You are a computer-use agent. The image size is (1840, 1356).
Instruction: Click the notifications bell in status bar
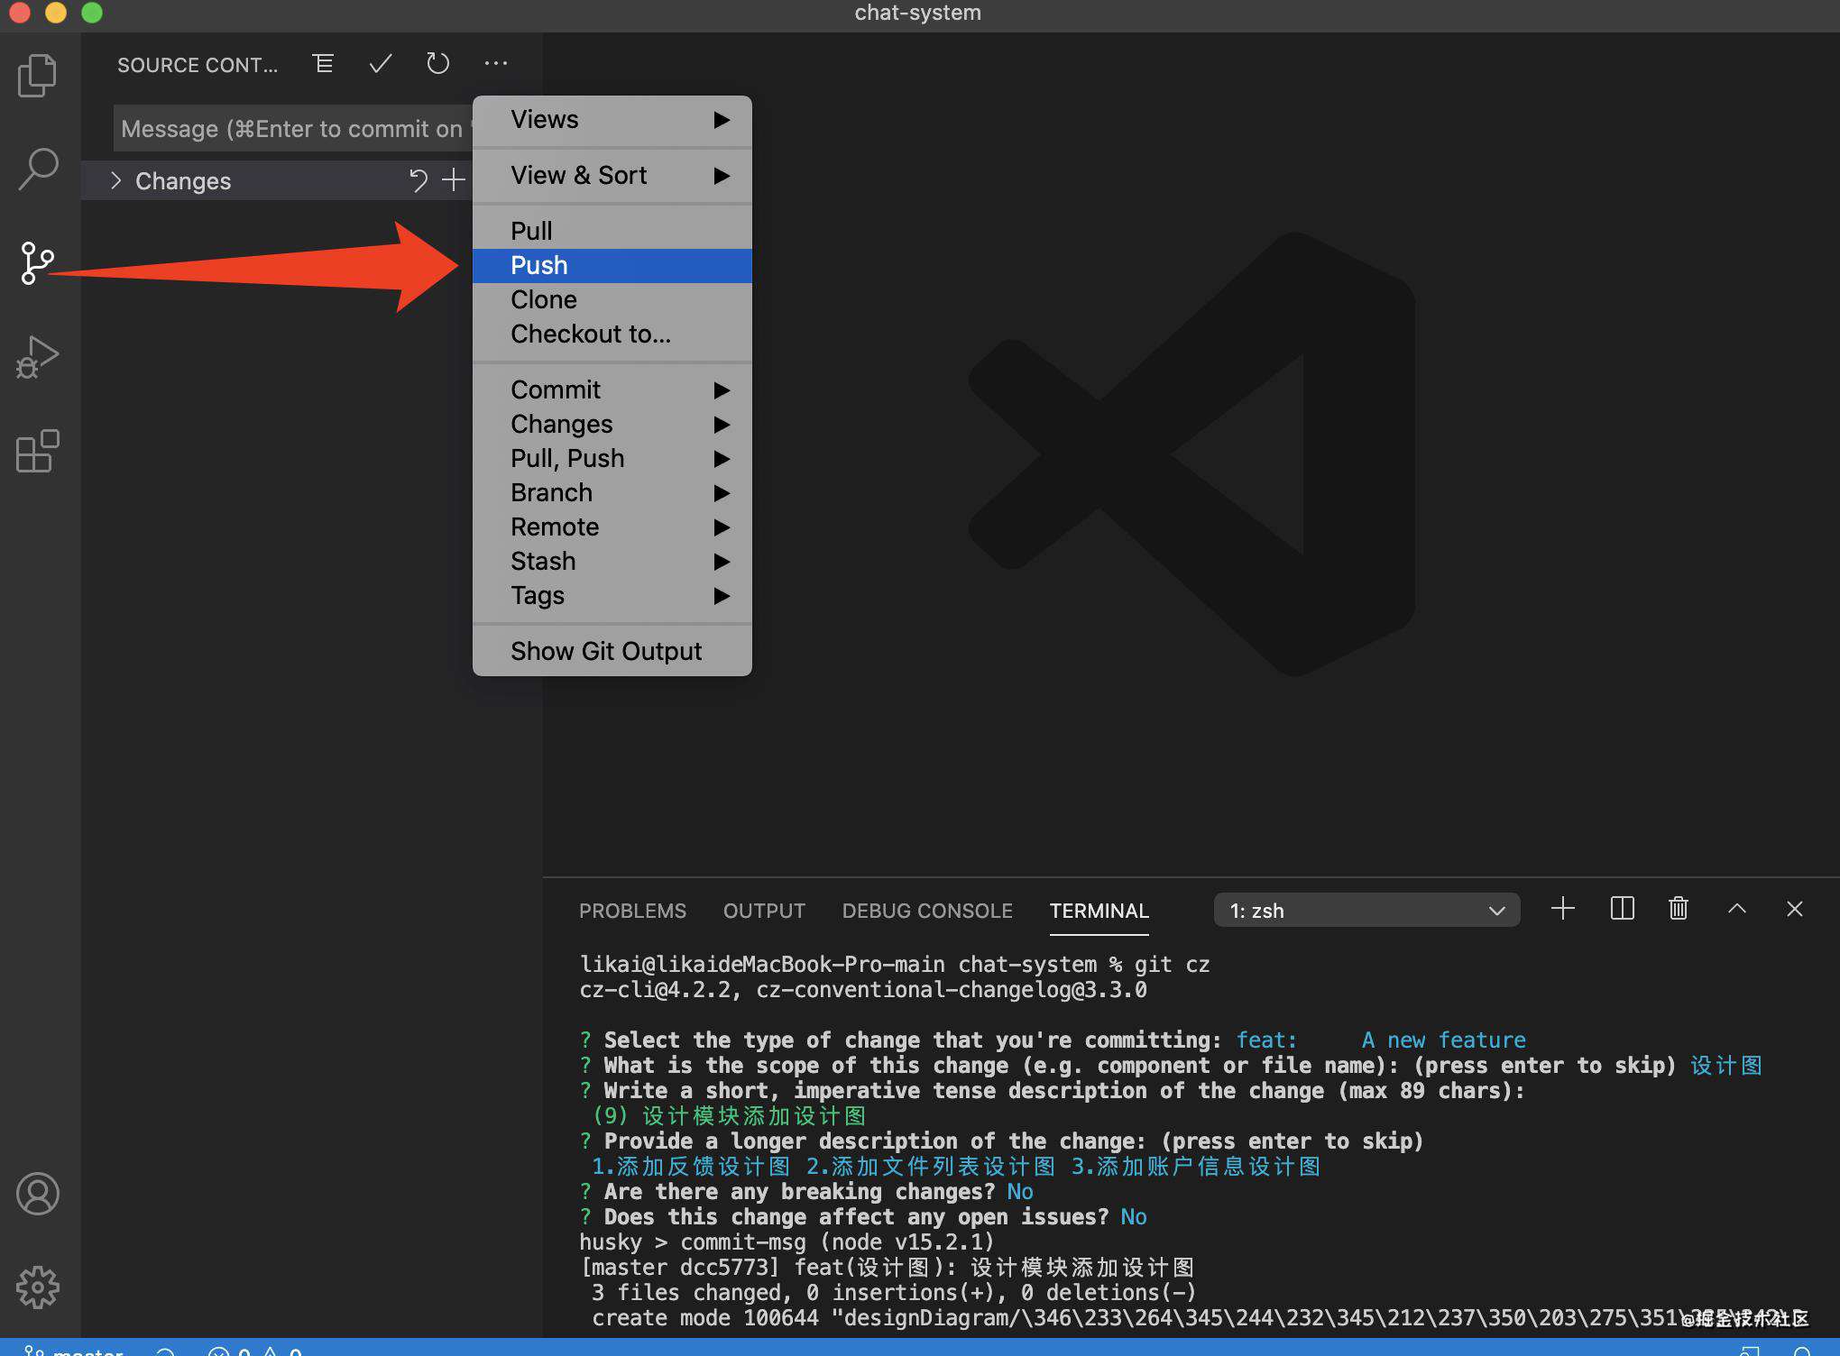pyautogui.click(x=1802, y=1351)
